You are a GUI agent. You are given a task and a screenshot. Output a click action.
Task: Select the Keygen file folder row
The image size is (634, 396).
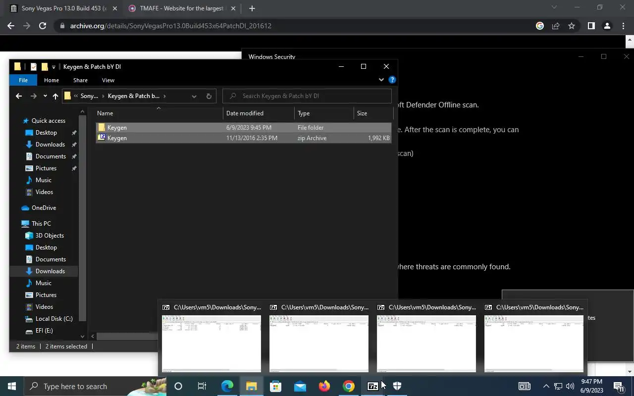(244, 128)
